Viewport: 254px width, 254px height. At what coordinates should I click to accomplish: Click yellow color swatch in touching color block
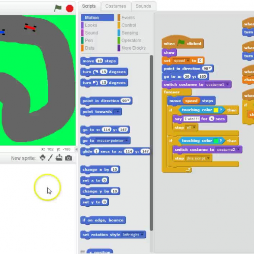(216, 110)
